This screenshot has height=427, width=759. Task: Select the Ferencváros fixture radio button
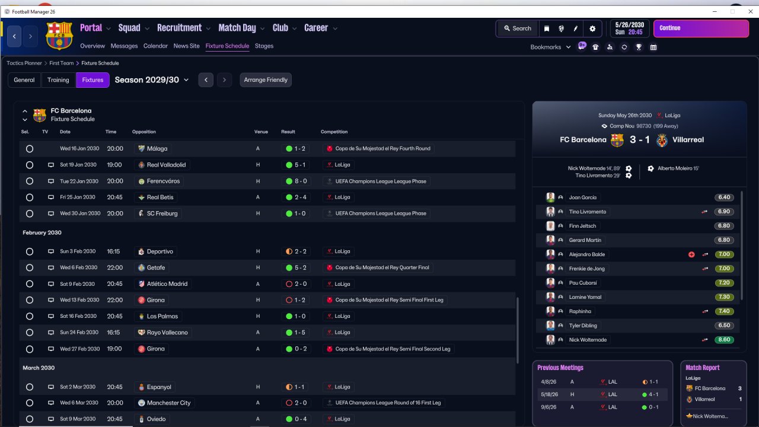(29, 181)
